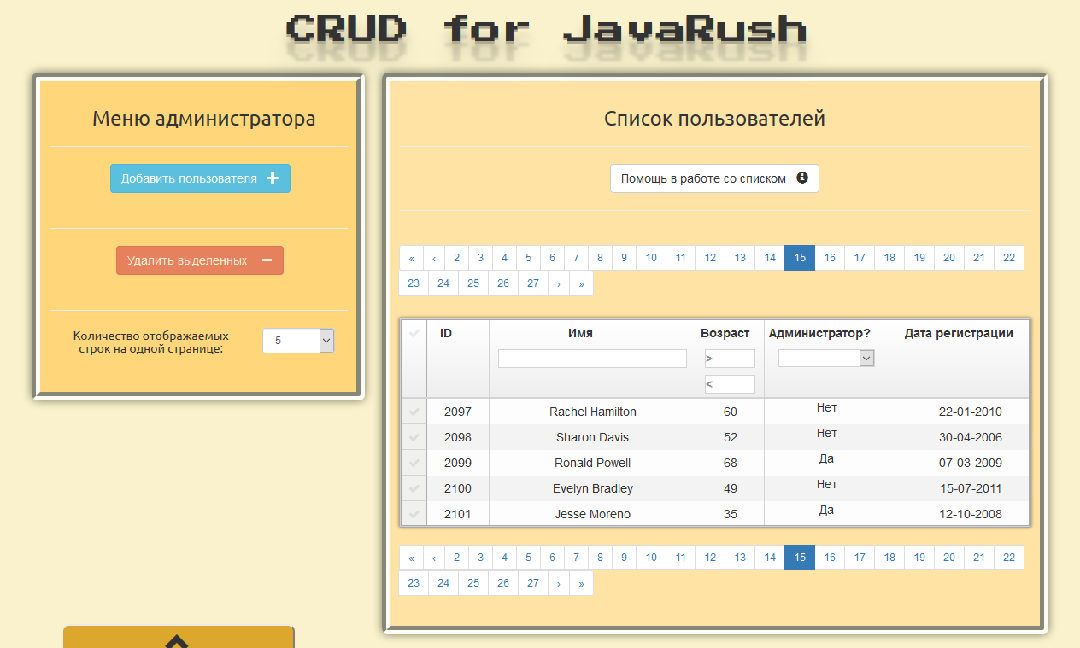Screen dimensions: 1080x648
Task: Go to first page in bottom pagination
Action: coord(411,558)
